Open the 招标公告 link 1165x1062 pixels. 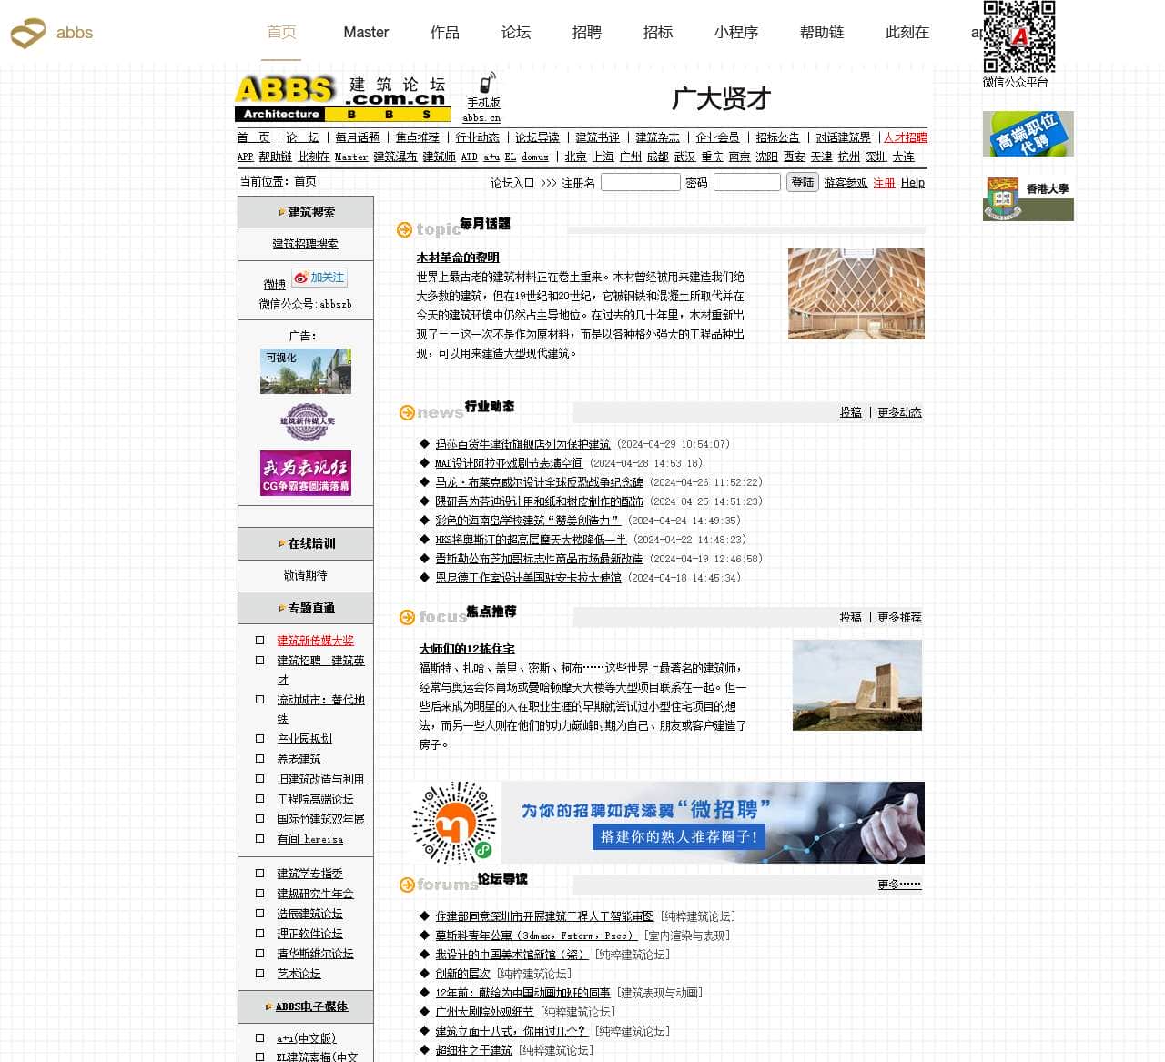tap(778, 137)
